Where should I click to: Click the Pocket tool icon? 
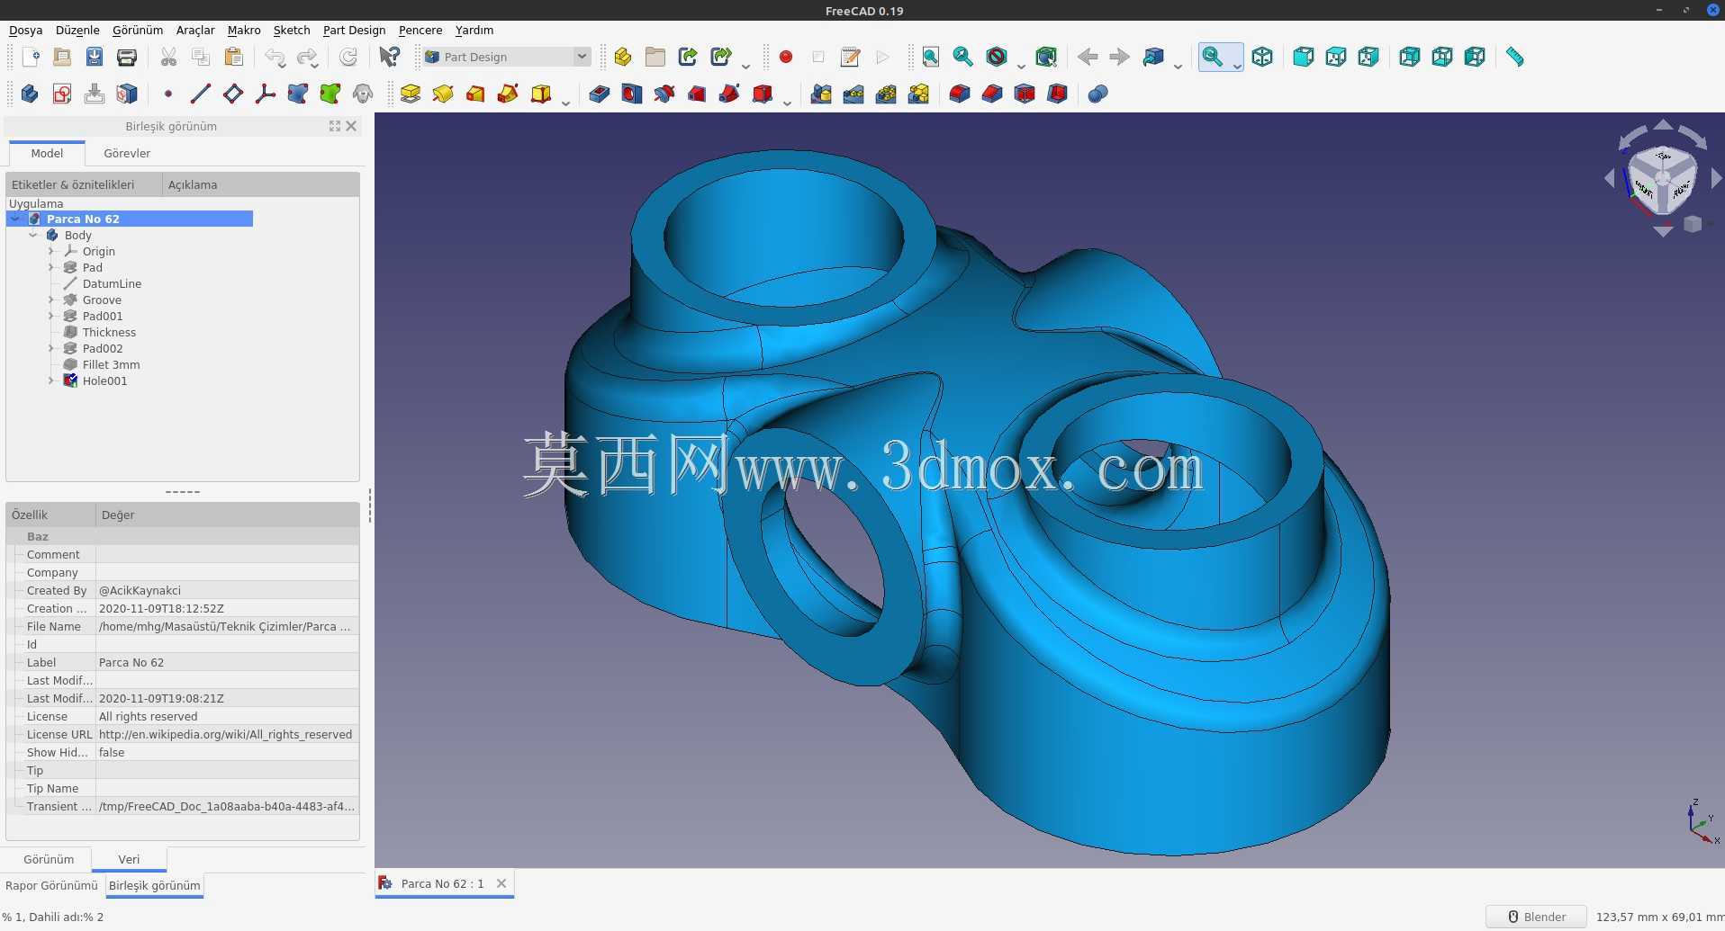tap(600, 94)
